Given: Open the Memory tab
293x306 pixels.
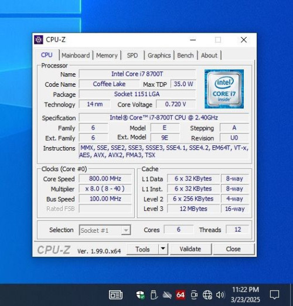Looking at the screenshot, I should click(x=107, y=55).
